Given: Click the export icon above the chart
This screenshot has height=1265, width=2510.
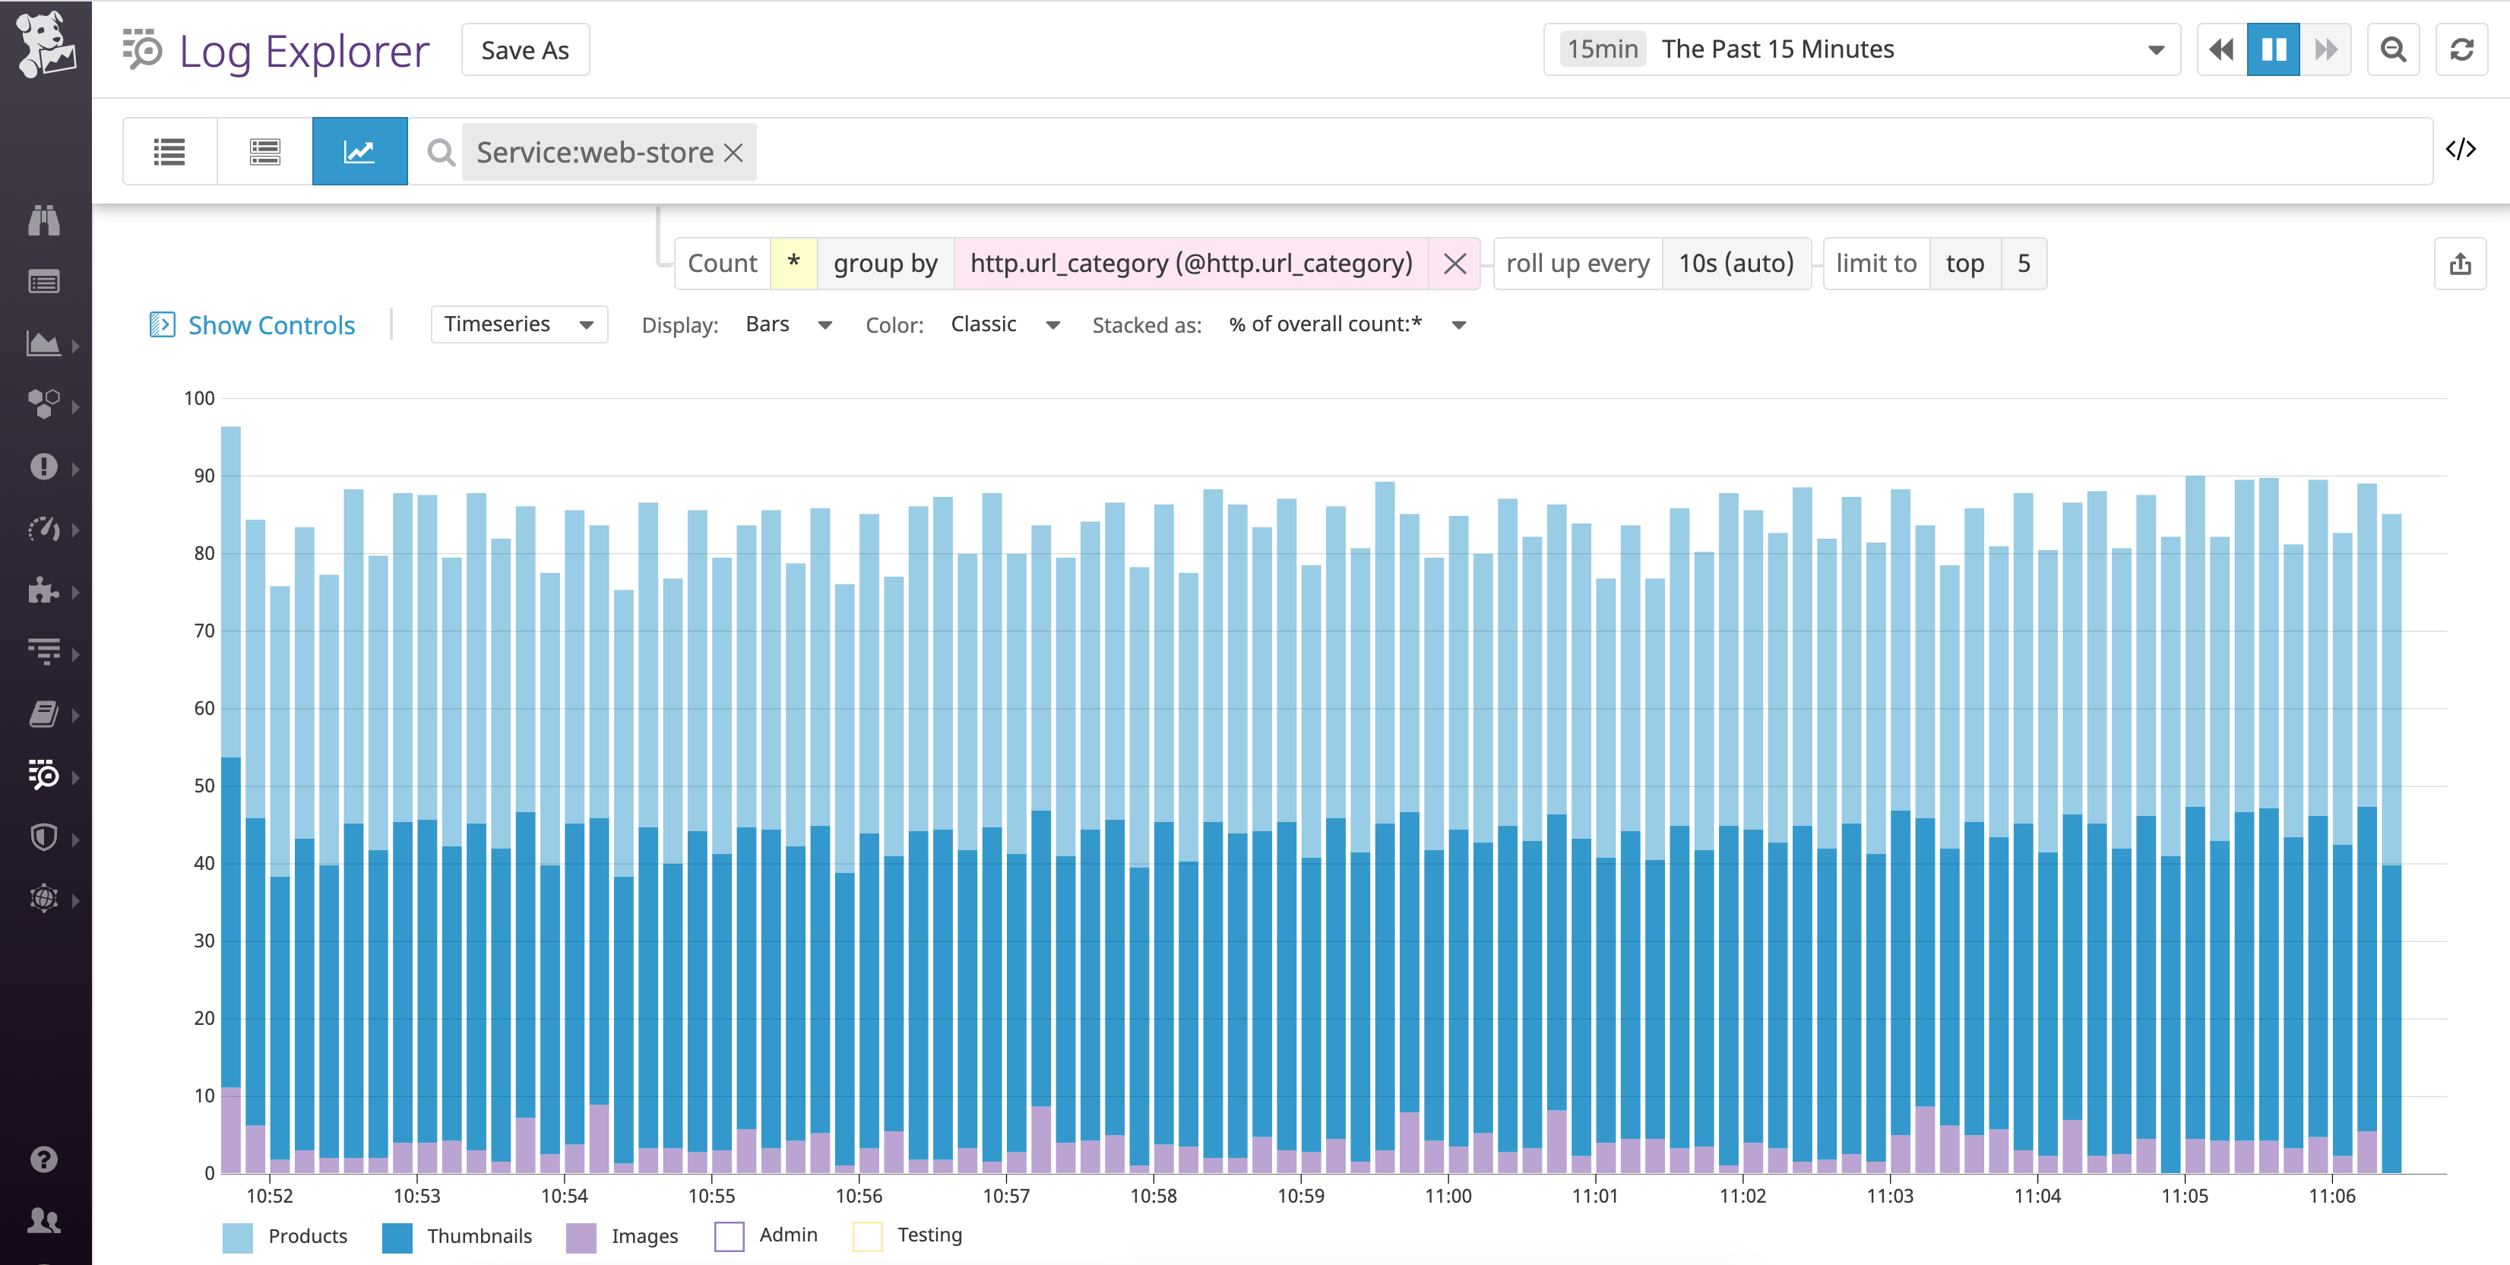Looking at the screenshot, I should click(x=2461, y=263).
